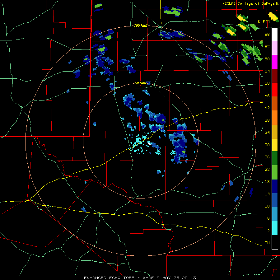
Task: Click the medium blue legend swatch
Action: (275, 200)
